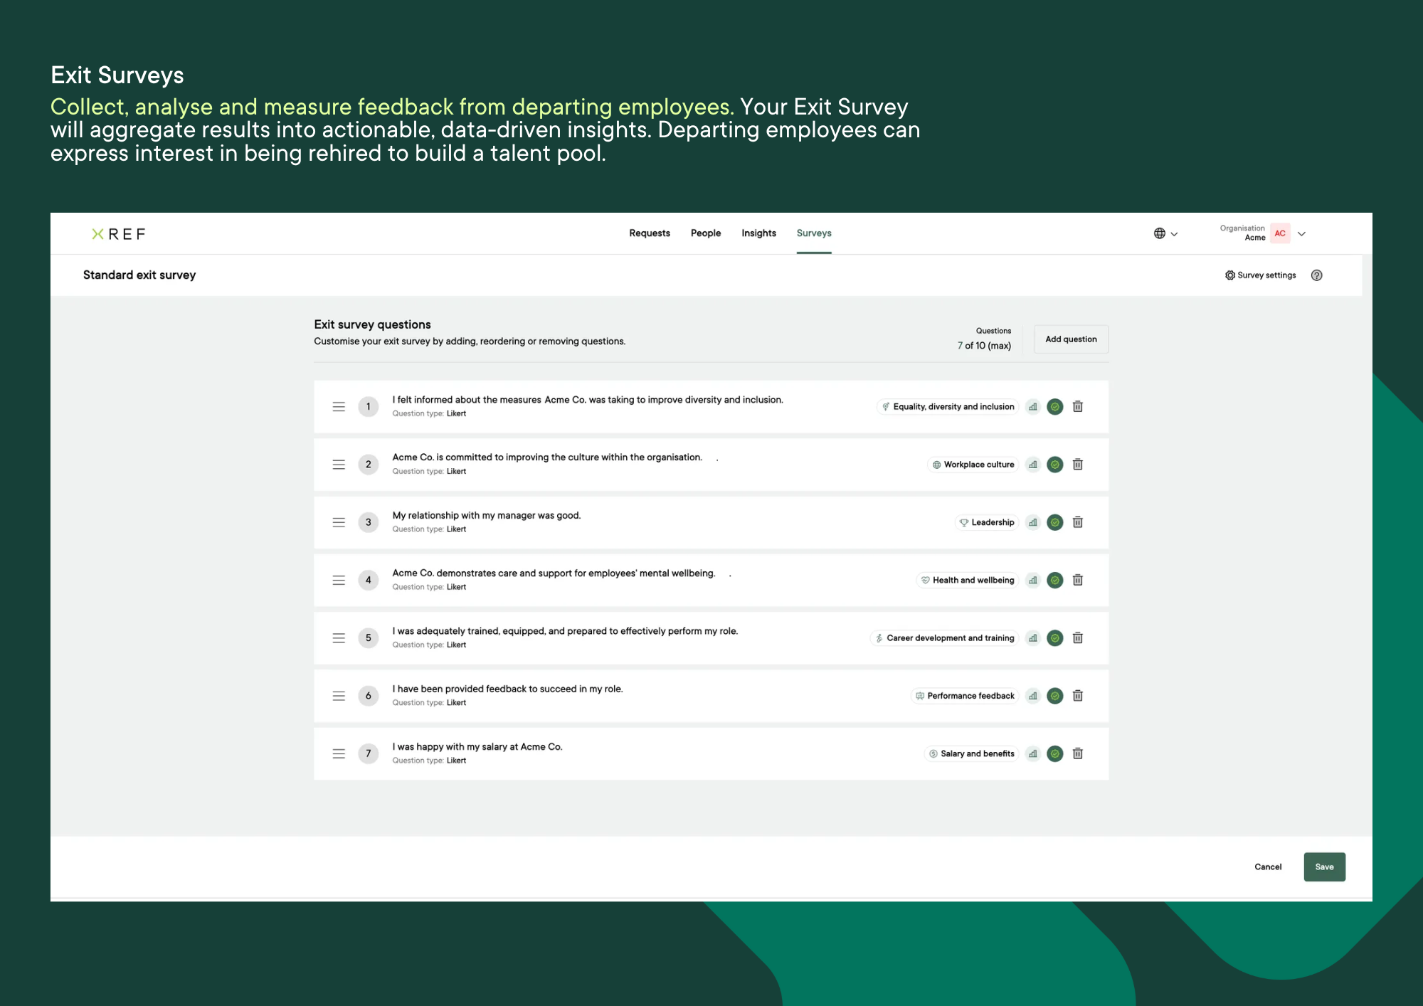
Task: Open the language selector dropdown
Action: pyautogui.click(x=1174, y=233)
